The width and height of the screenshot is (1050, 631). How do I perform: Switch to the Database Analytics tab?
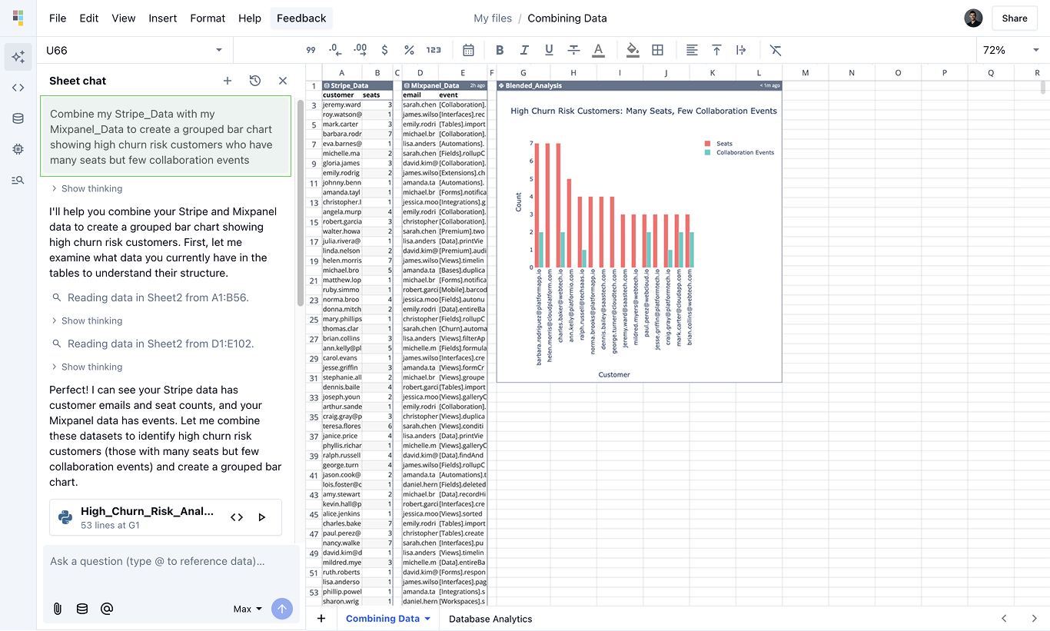coord(490,618)
